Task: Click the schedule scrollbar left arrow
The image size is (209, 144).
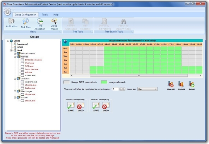Action: point(72,76)
